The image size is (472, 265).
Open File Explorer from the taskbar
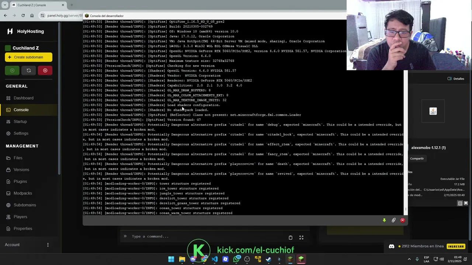click(182, 259)
